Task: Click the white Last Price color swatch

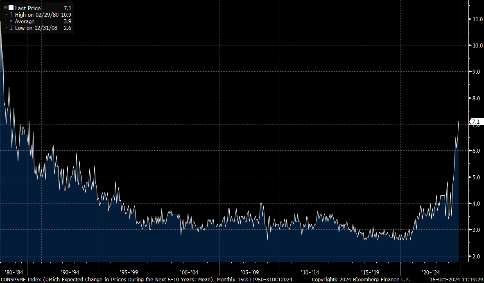Action: pos(11,8)
